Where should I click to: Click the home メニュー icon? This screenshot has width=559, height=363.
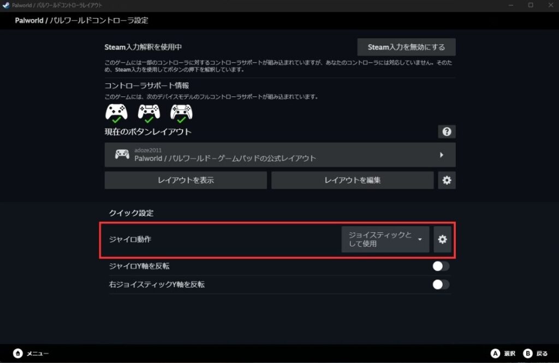18,353
